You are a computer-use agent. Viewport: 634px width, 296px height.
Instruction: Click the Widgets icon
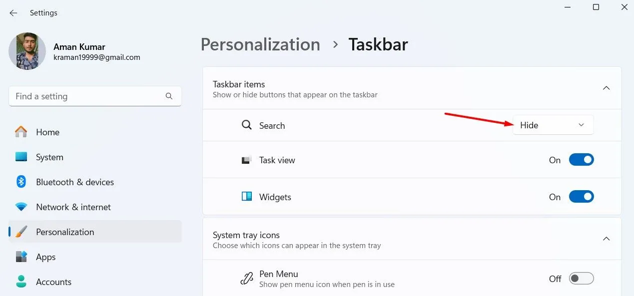[x=246, y=197]
